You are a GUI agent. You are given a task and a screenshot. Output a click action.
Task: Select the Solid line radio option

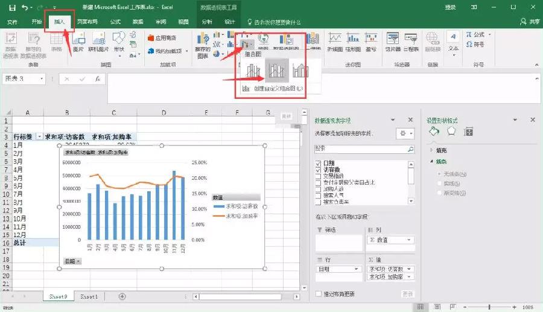439,183
